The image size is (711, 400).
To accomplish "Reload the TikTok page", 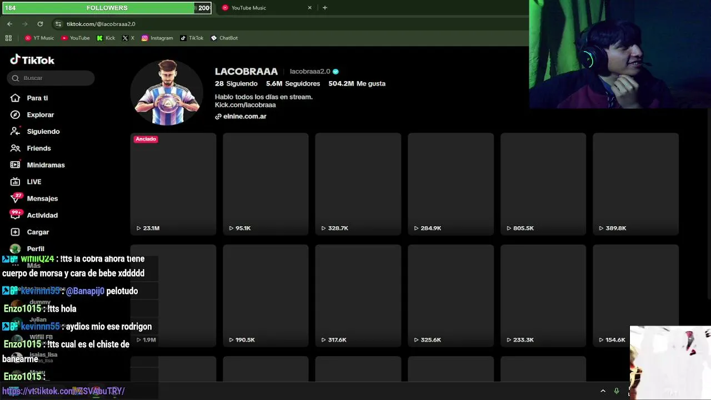I will (x=40, y=24).
